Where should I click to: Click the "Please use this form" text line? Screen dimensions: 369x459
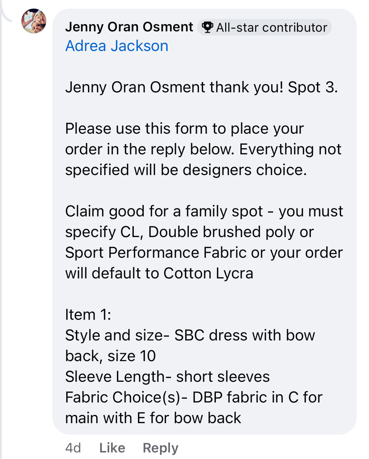click(185, 129)
